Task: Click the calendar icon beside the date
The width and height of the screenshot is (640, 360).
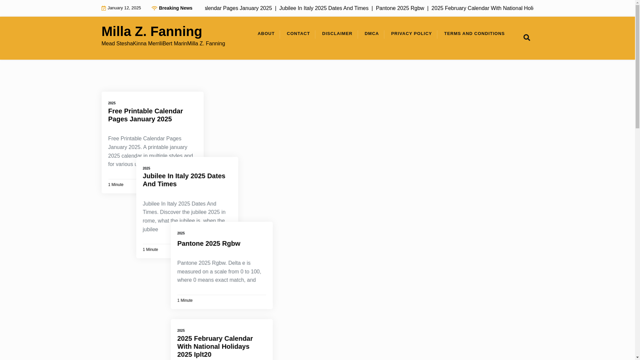Action: (x=104, y=8)
